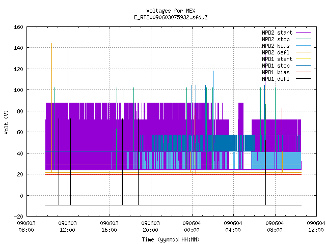This screenshot has height=244, width=326.
Task: Click the 'NPD2 defl' legend label
Action: pos(276,52)
